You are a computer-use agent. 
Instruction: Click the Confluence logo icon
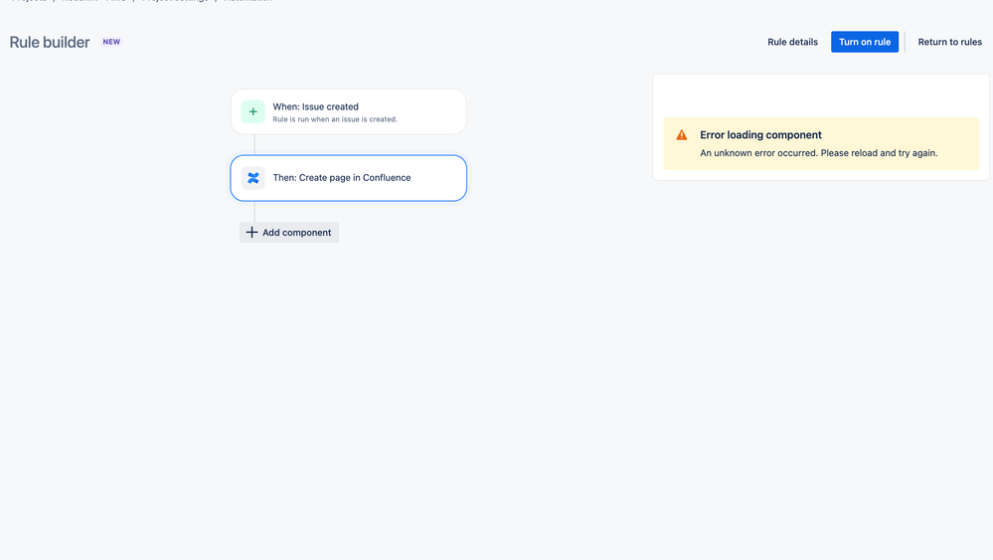pos(252,178)
